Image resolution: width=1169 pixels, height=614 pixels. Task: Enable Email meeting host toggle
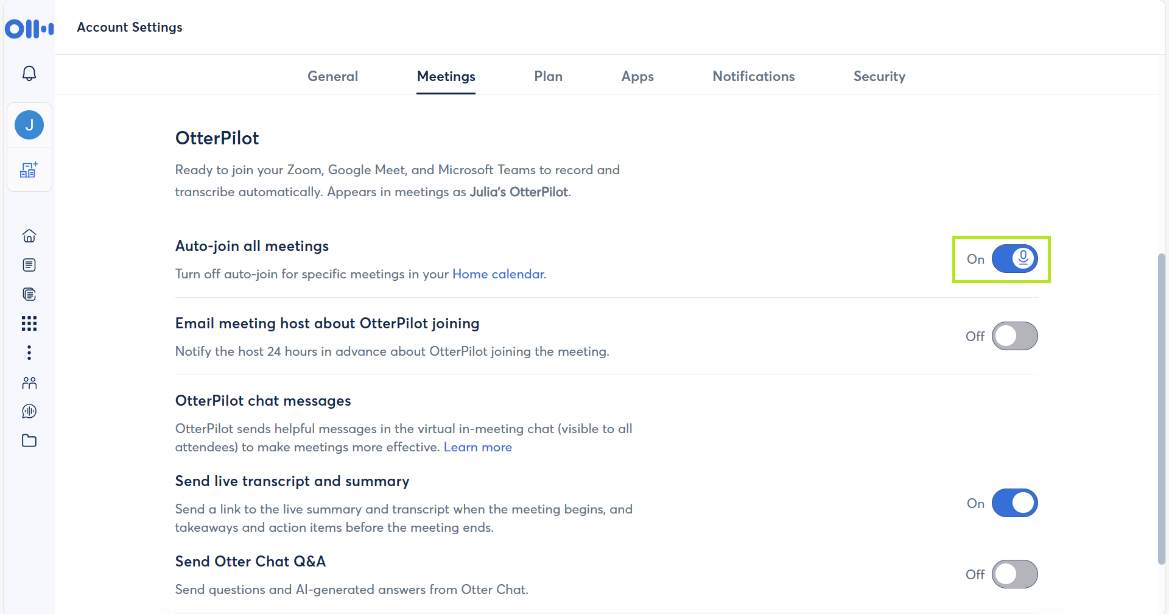click(x=1014, y=336)
